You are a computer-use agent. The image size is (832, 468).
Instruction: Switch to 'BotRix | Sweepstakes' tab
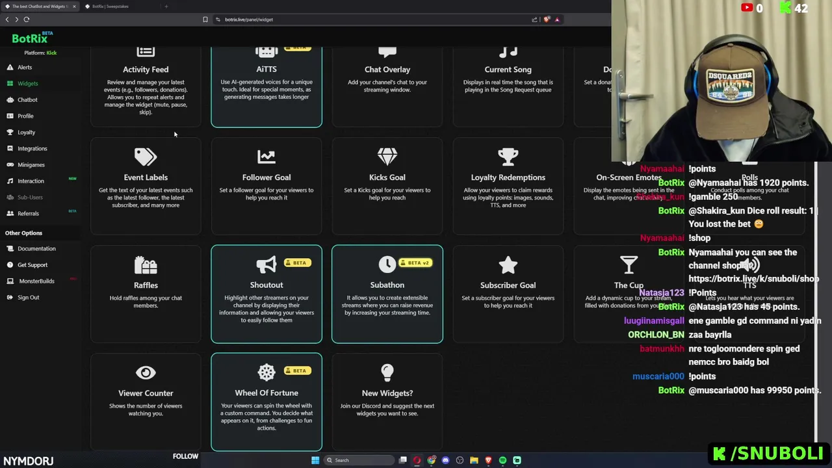118,6
